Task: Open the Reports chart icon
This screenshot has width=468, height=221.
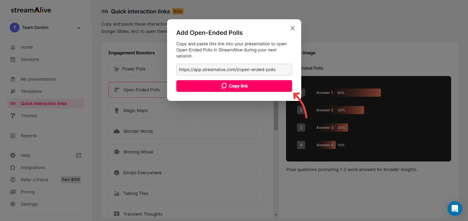Action: tap(13, 136)
